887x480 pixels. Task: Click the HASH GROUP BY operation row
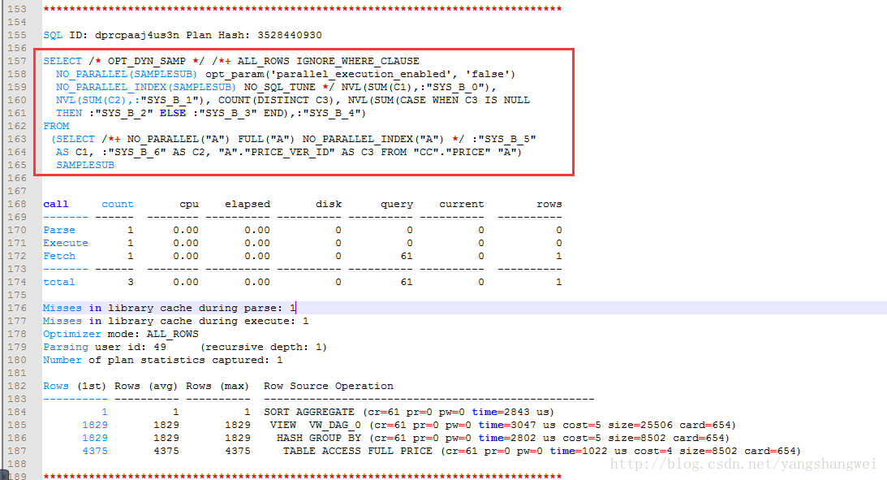[503, 439]
